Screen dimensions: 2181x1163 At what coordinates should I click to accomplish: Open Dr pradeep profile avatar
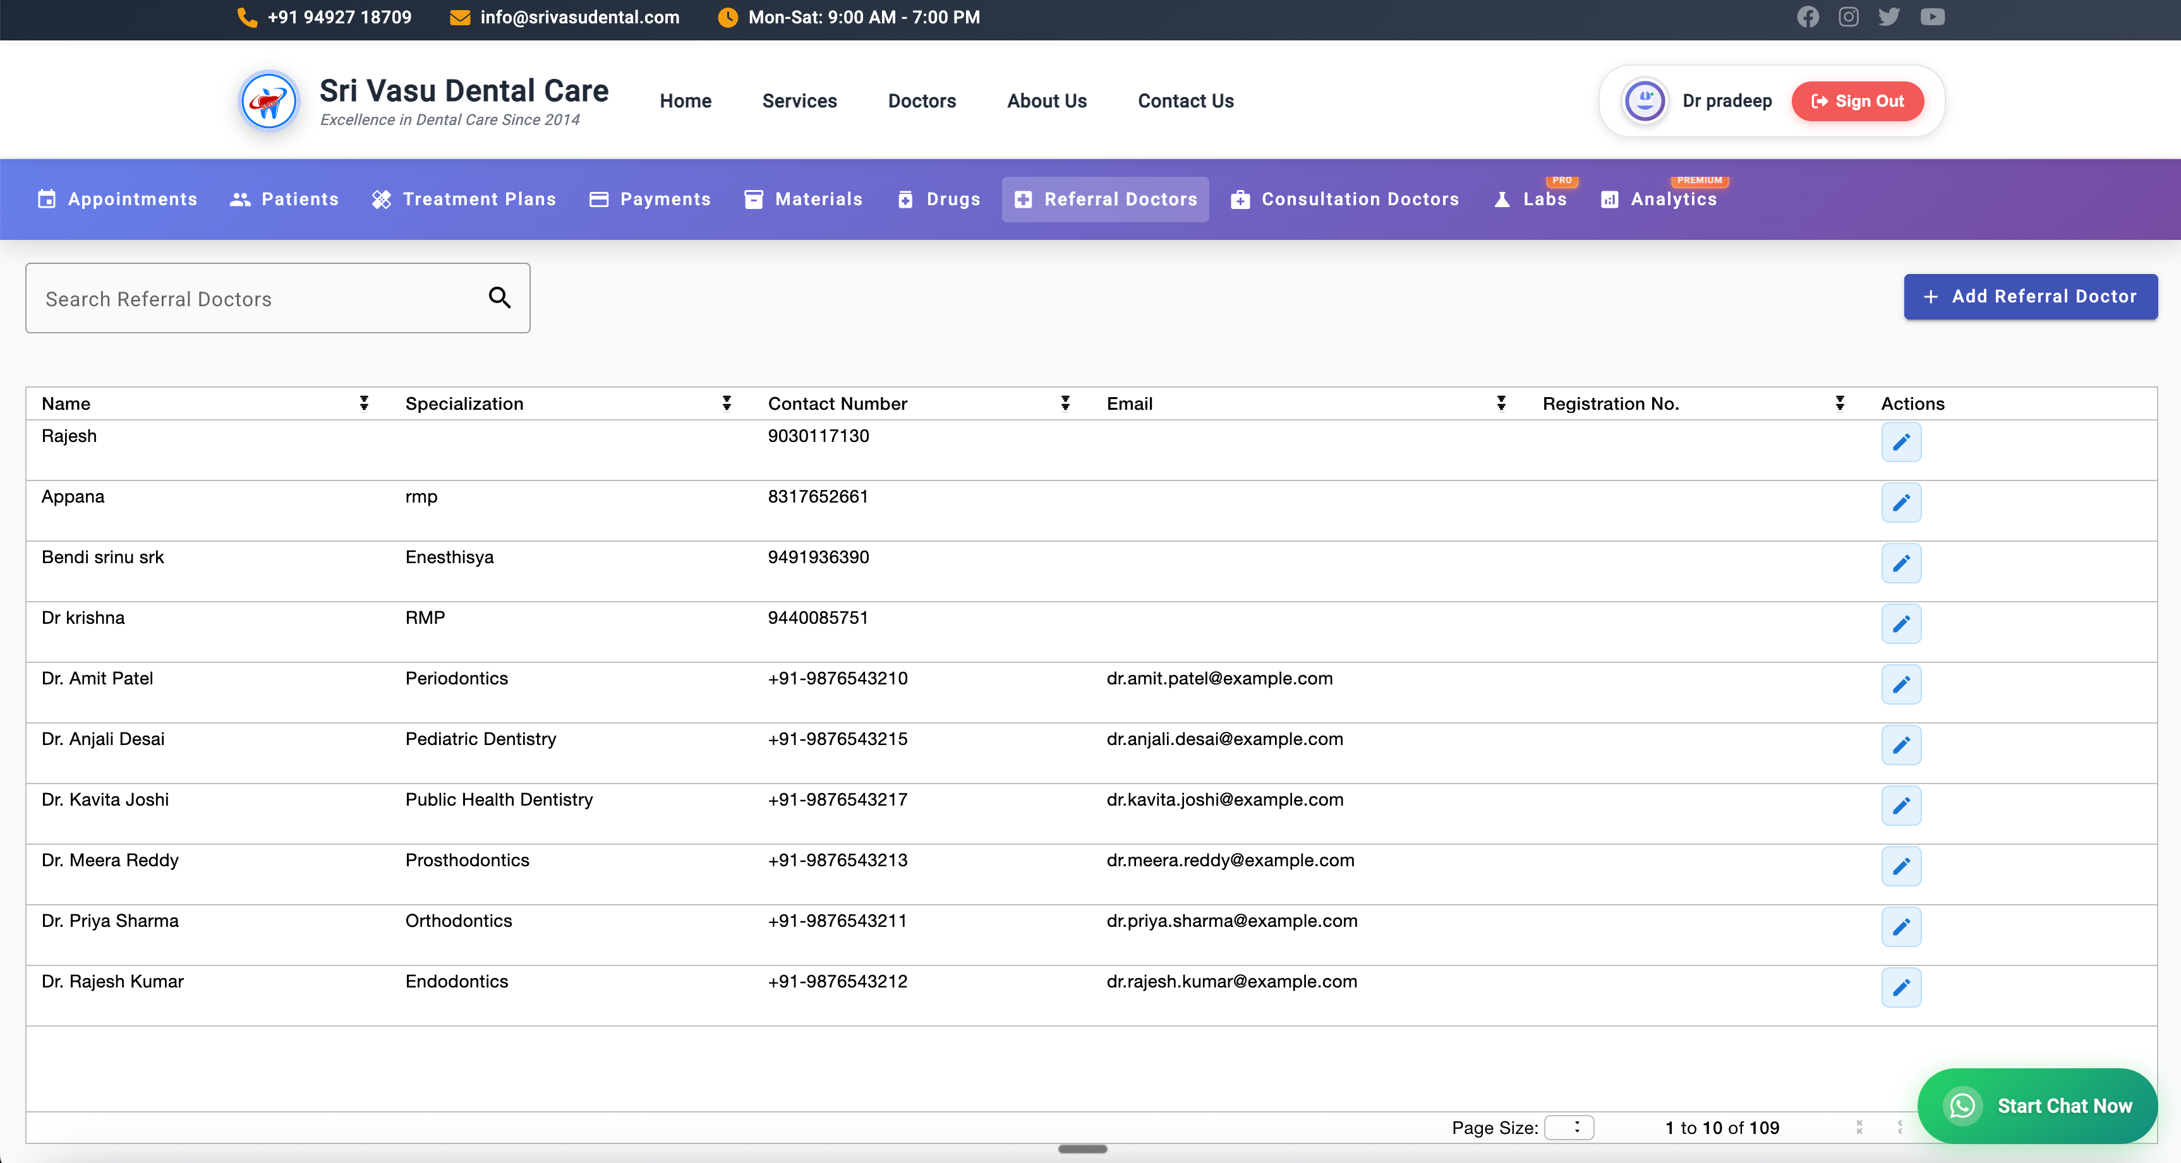coord(1644,100)
